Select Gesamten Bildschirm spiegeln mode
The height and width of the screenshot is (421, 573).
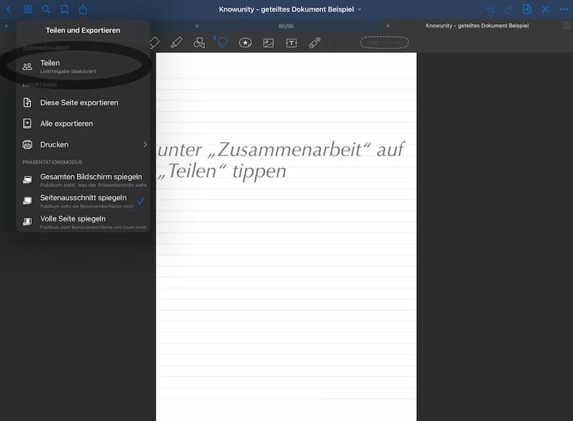pos(83,180)
